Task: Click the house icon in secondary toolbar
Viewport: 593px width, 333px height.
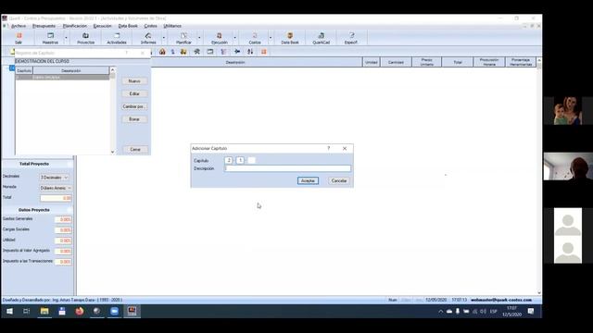Action: pyautogui.click(x=162, y=52)
